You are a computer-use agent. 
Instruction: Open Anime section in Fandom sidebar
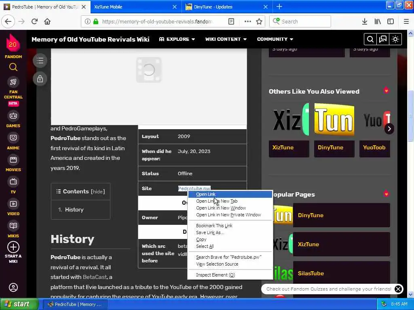coord(13,142)
